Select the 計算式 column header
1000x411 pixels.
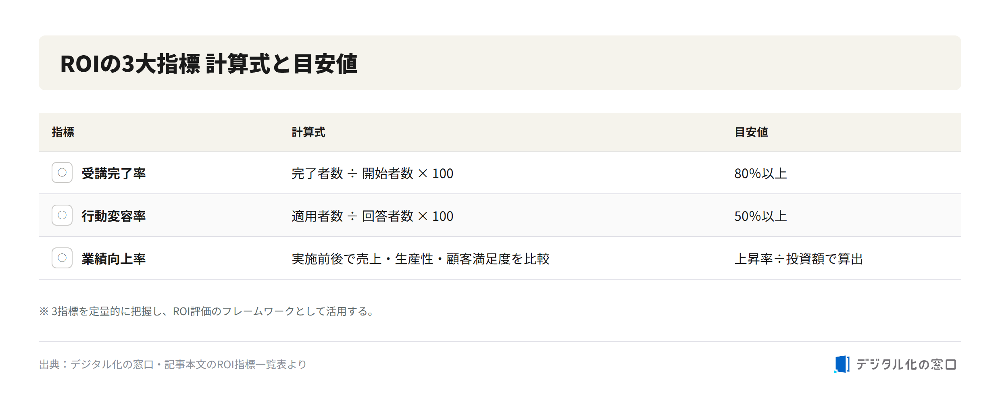[x=308, y=132]
